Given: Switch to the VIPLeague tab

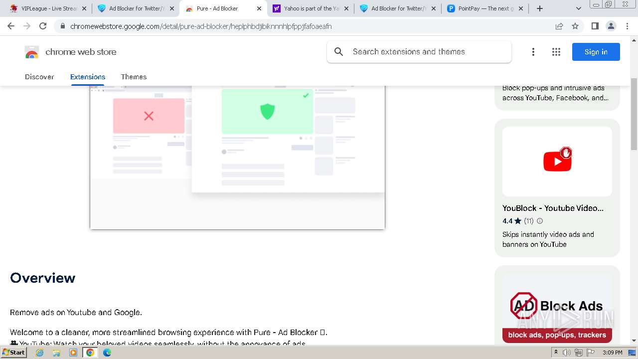Looking at the screenshot, I should click(x=48, y=8).
